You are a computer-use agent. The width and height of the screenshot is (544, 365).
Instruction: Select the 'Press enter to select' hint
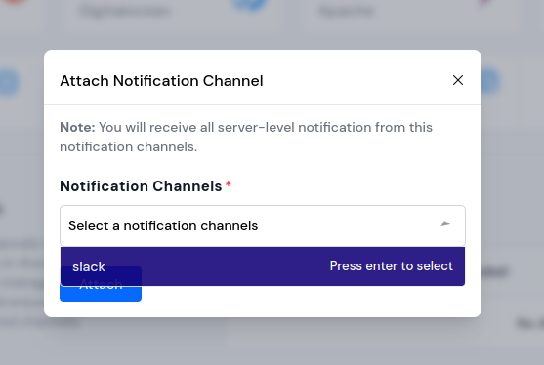(392, 265)
